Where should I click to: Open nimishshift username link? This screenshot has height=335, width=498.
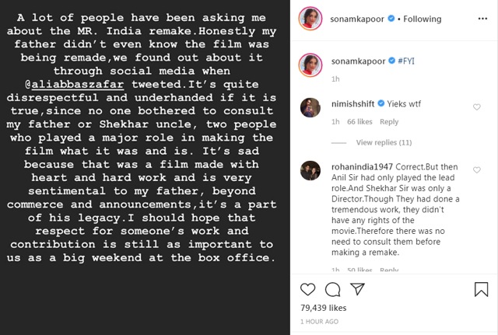pyautogui.click(x=352, y=103)
